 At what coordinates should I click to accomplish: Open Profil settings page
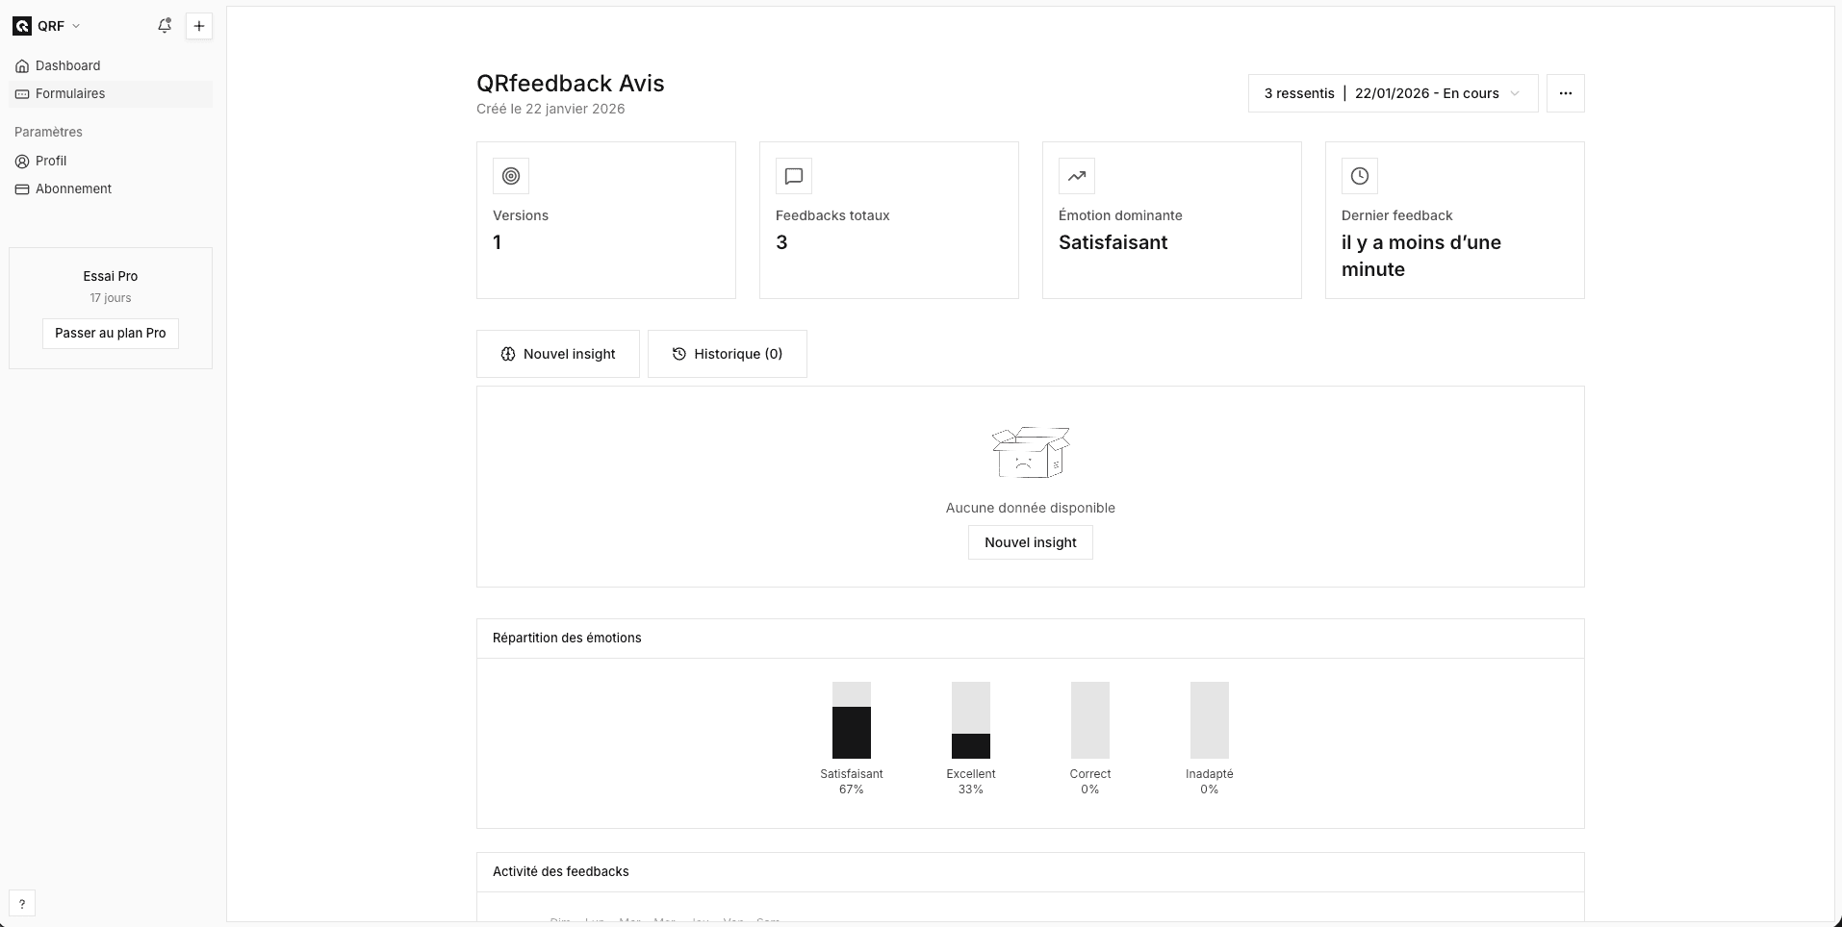point(51,161)
